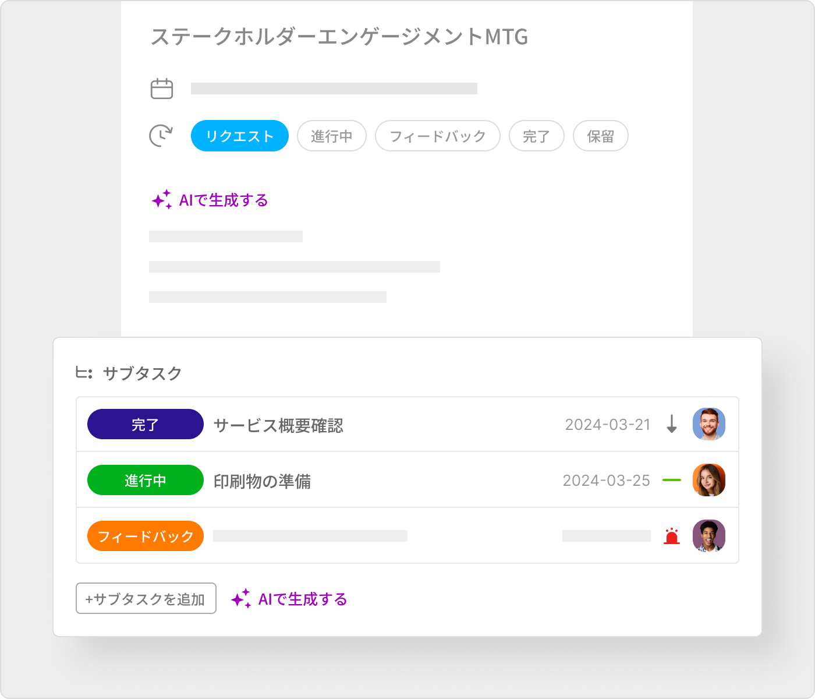Select the リクエスト status pill
Screen dimensions: 815x699
click(x=240, y=136)
